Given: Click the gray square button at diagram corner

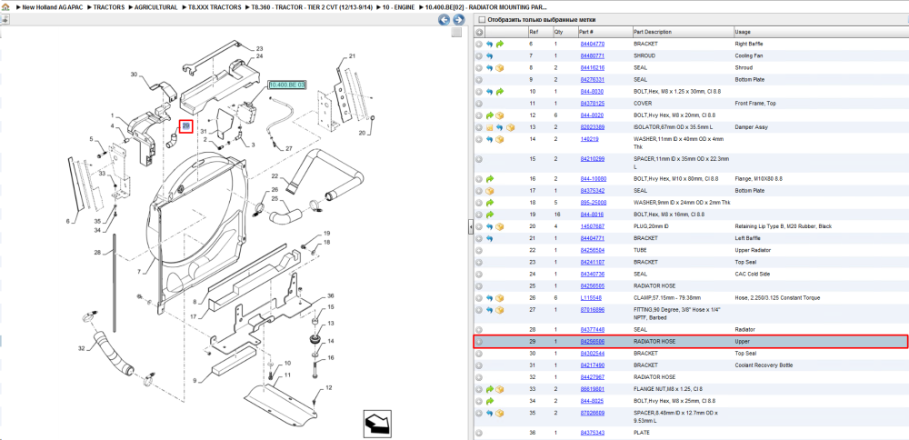Looking at the screenshot, I should point(457,33).
